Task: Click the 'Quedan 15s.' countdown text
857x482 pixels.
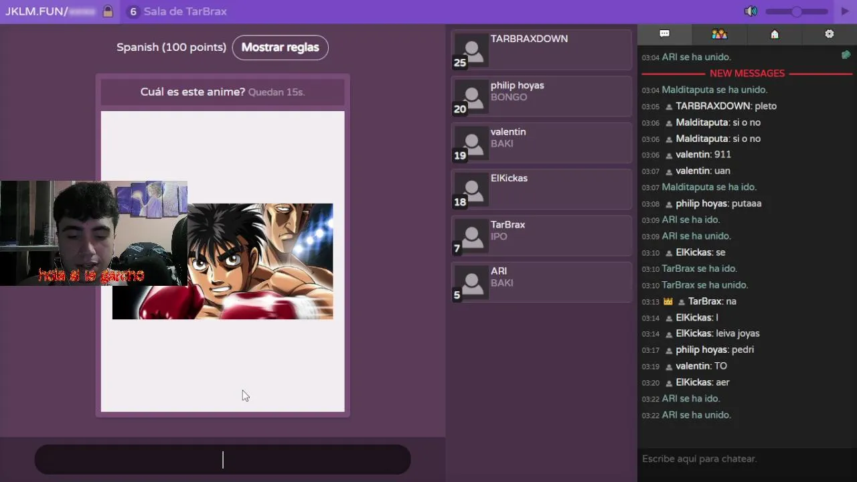Action: coord(277,92)
